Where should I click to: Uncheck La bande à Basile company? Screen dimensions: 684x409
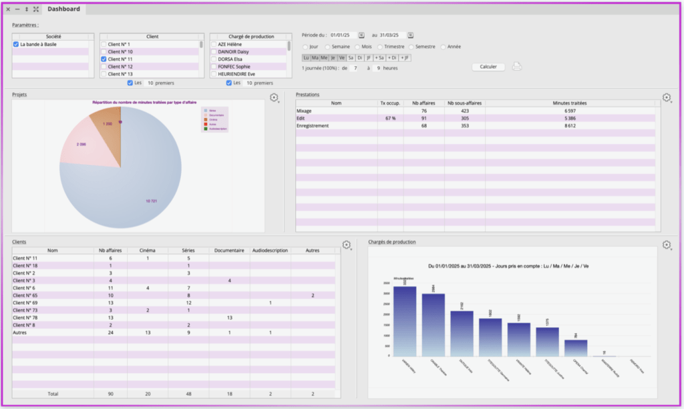point(16,44)
